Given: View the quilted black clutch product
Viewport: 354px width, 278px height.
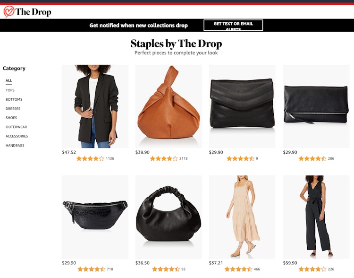Looking at the screenshot, I should pos(242,106).
